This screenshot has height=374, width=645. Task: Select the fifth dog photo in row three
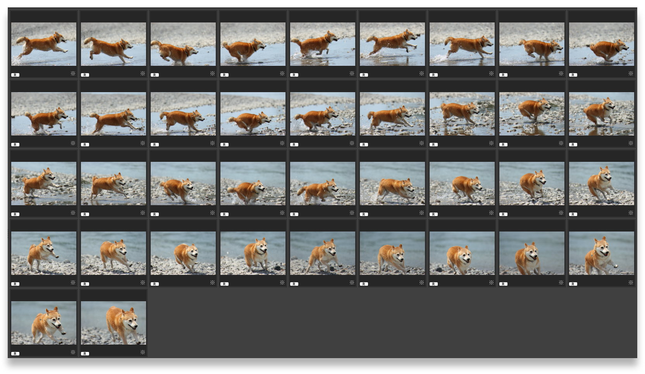(x=323, y=184)
